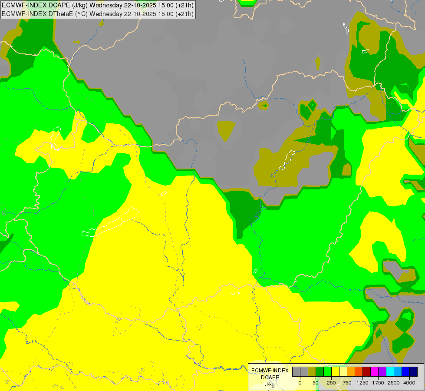Image resolution: width=425 pixels, height=391 pixels.
Task: Click the dark green legend swatch
Action: [320, 371]
